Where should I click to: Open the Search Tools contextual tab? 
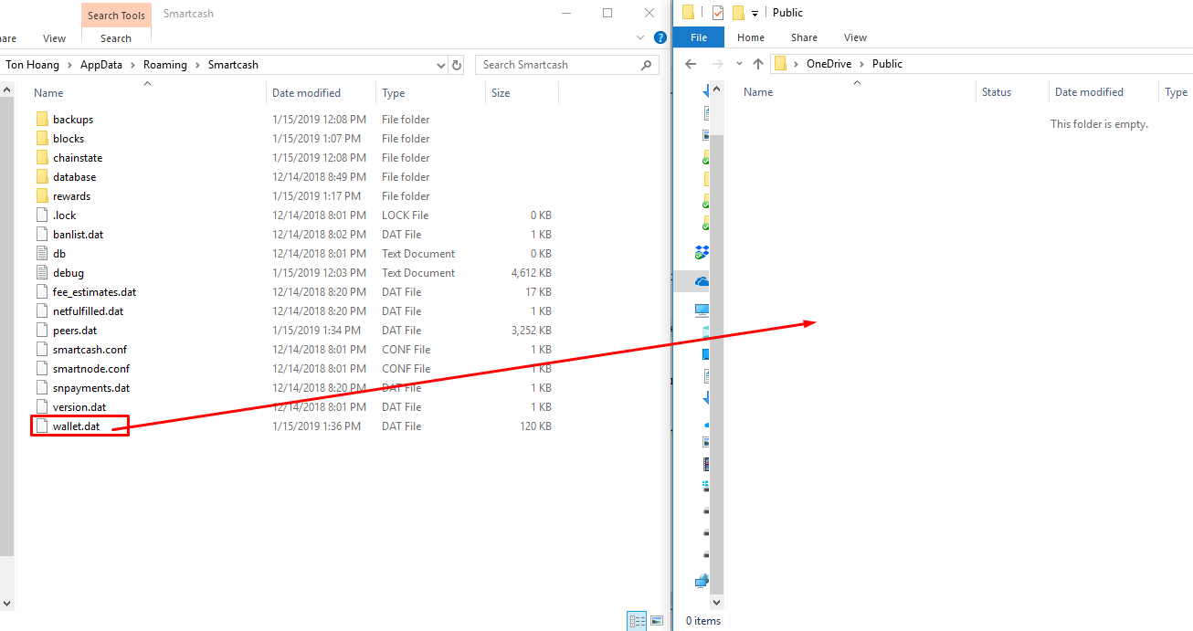click(x=116, y=15)
